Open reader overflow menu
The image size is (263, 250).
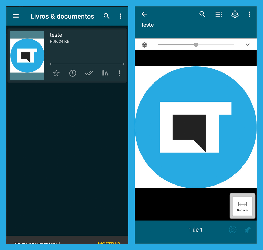pos(249,14)
